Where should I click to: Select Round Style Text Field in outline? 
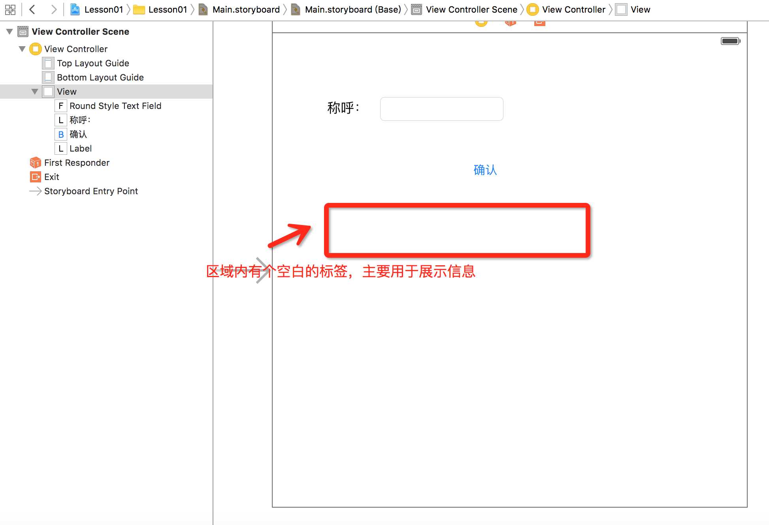click(x=115, y=106)
